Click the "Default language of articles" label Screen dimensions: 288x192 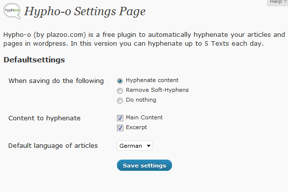coord(53,146)
